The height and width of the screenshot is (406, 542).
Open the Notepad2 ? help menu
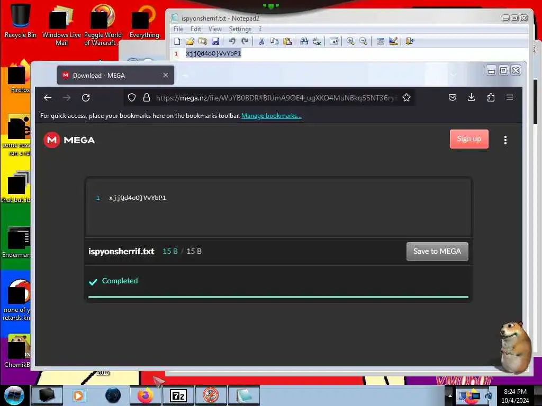[260, 29]
